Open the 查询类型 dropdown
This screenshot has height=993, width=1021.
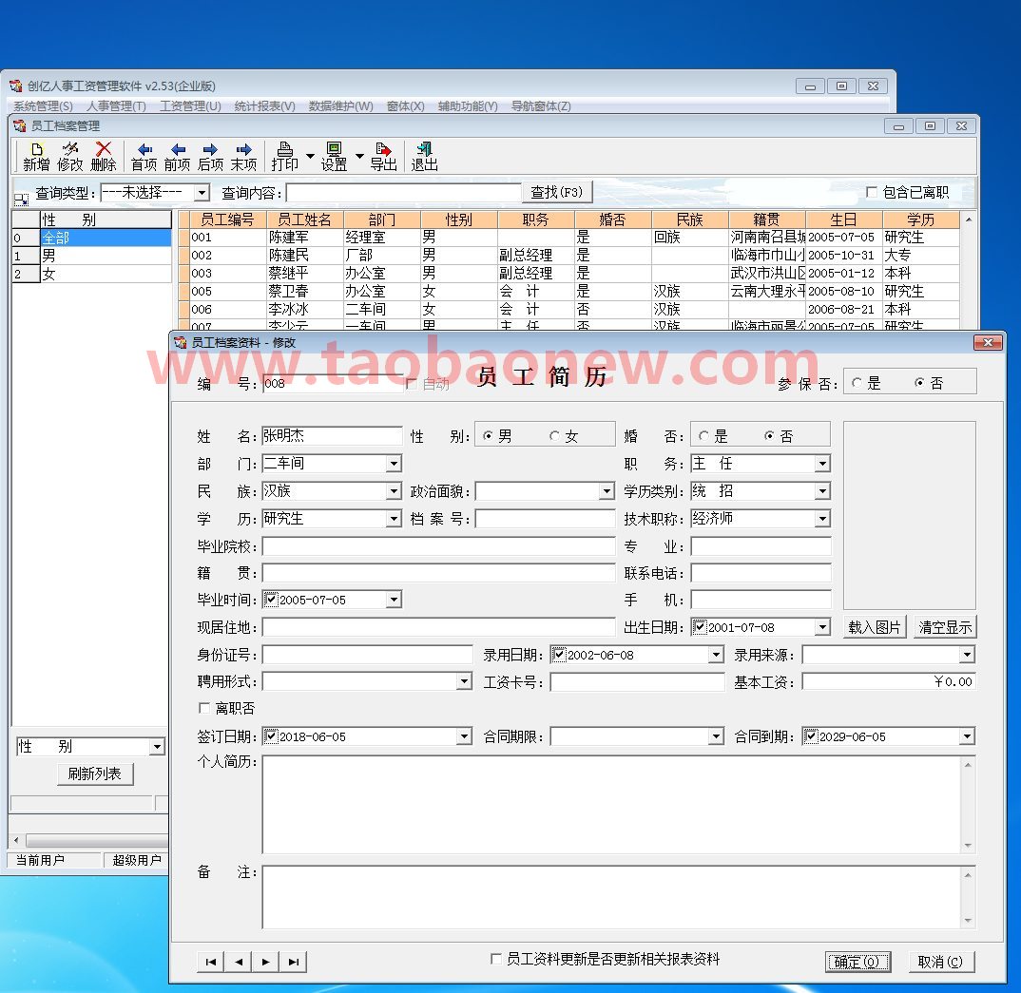(202, 193)
